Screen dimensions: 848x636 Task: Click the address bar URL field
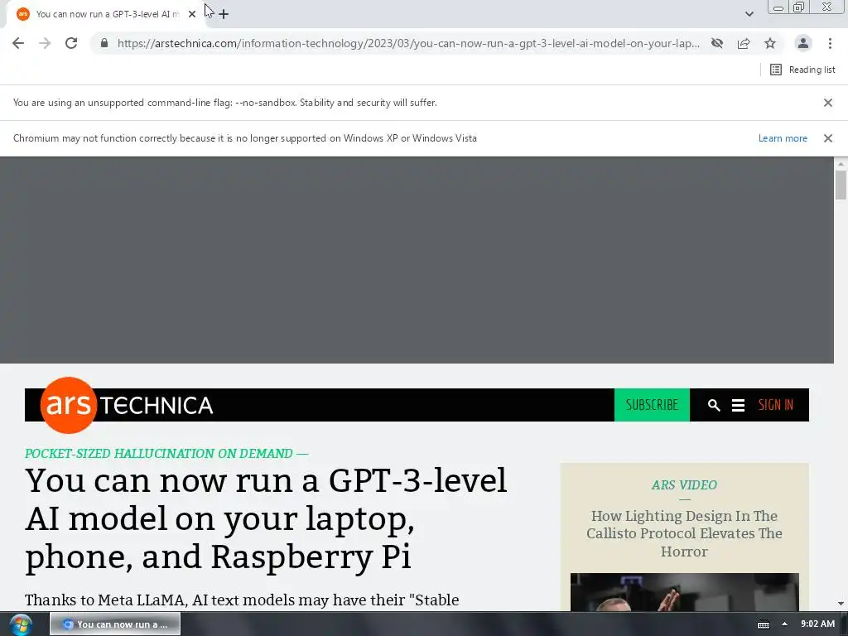[x=408, y=43]
